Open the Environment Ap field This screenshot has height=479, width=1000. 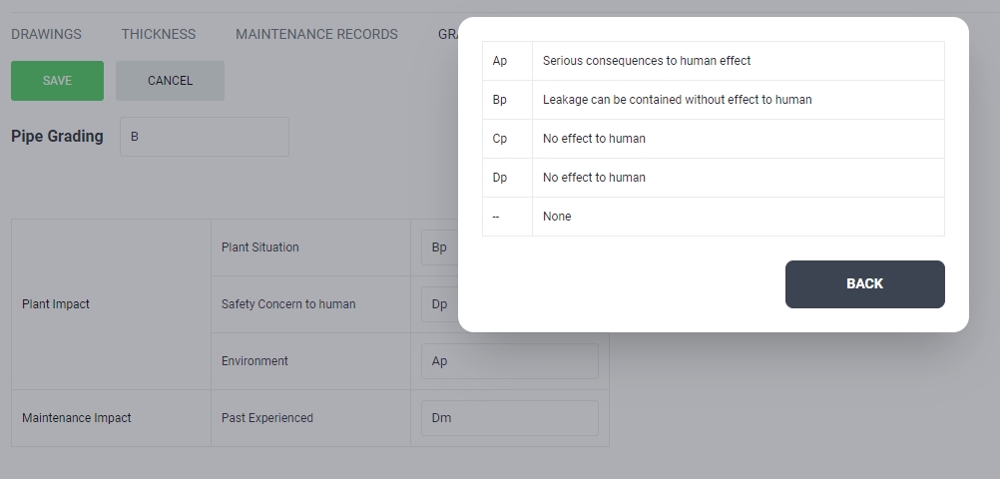coord(508,361)
